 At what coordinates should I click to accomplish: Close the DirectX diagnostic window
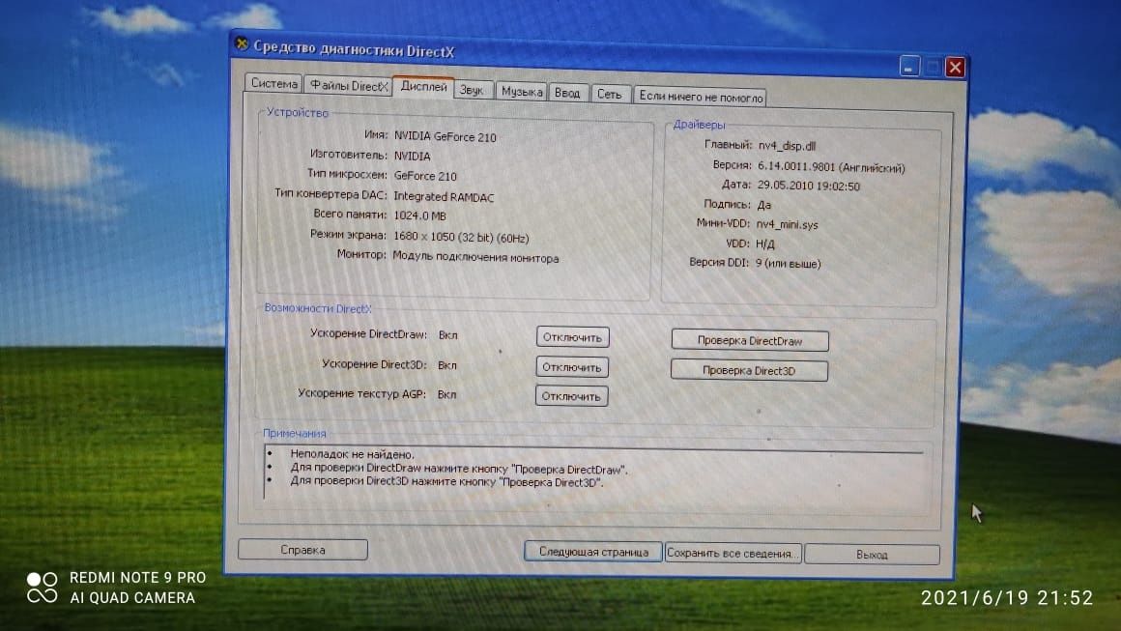pyautogui.click(x=955, y=68)
